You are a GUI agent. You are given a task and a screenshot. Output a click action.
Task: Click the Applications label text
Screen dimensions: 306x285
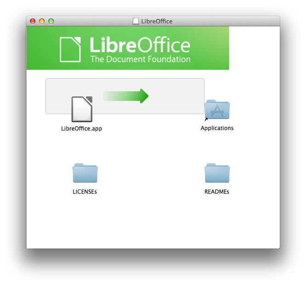tap(217, 128)
